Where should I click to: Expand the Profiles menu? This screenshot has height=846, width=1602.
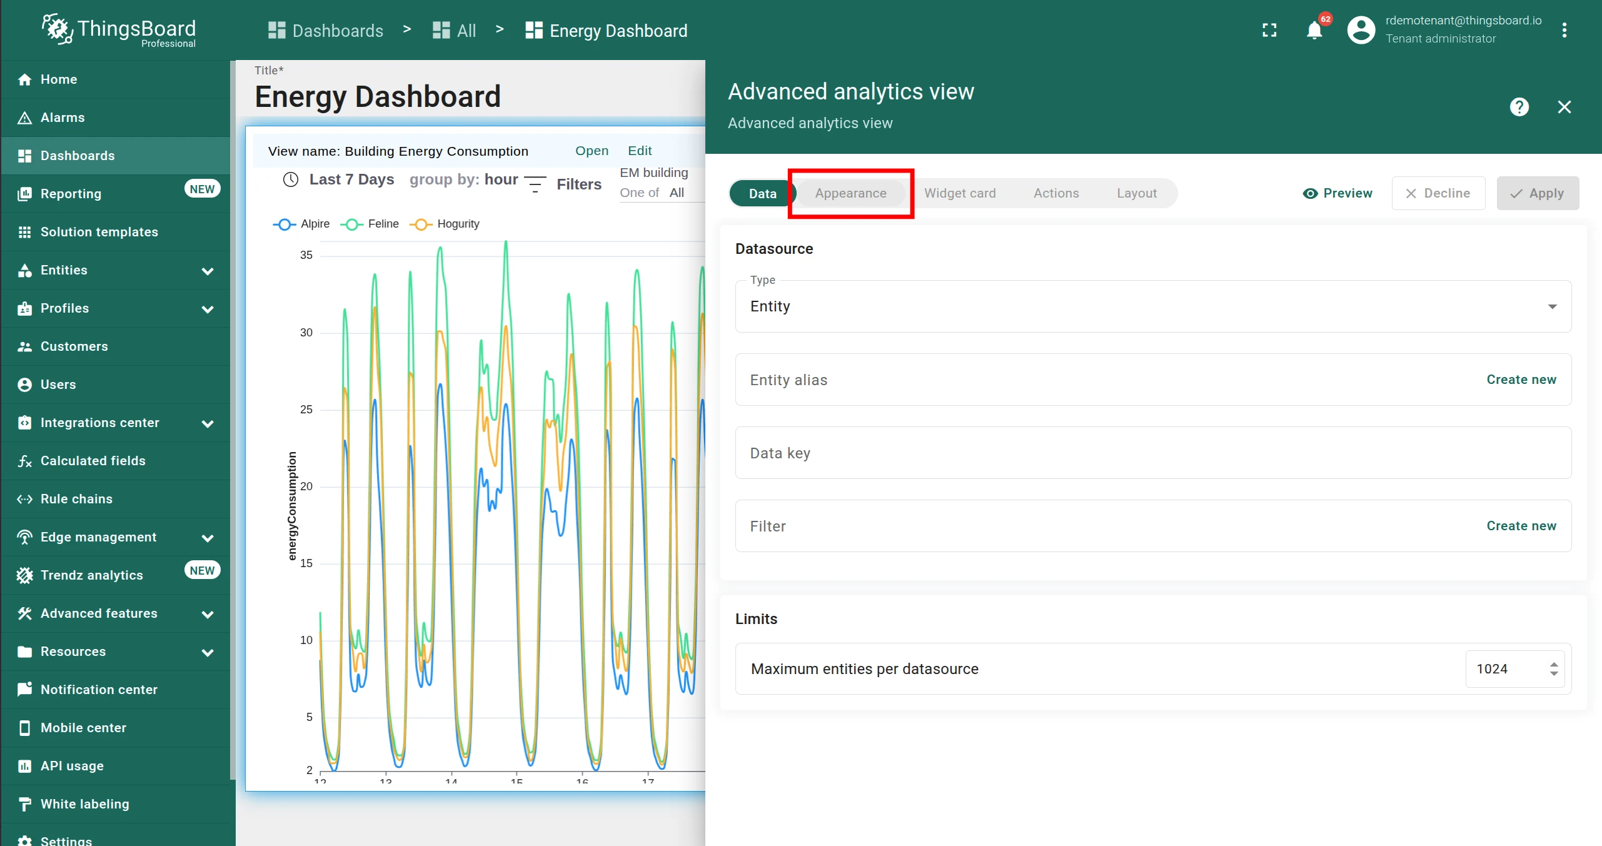(208, 309)
